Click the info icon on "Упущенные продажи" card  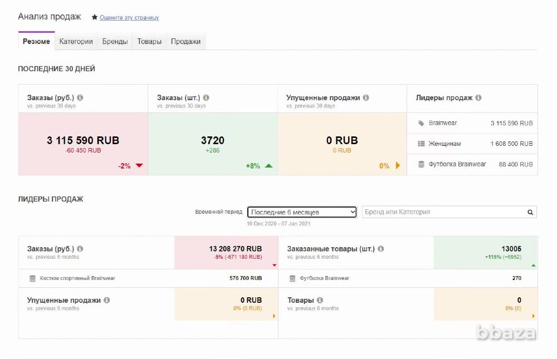point(365,97)
